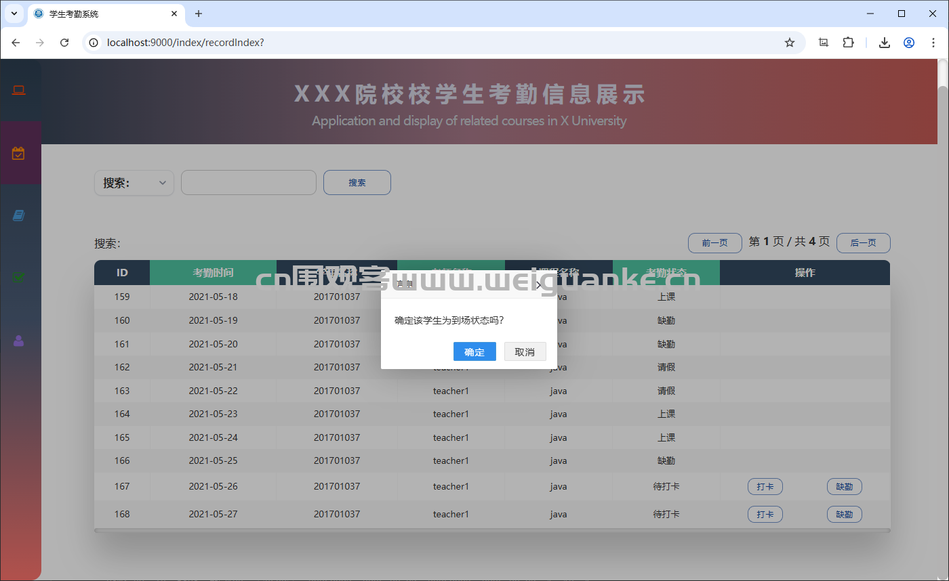Open the calendar check sidebar icon
The width and height of the screenshot is (949, 581).
[18, 154]
